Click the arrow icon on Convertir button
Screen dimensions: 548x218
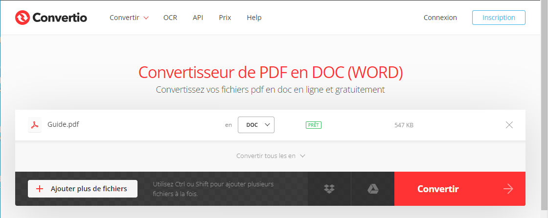(x=508, y=189)
